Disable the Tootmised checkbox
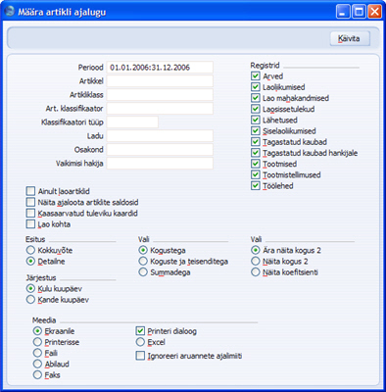Image resolution: width=386 pixels, height=392 pixels. coord(256,164)
